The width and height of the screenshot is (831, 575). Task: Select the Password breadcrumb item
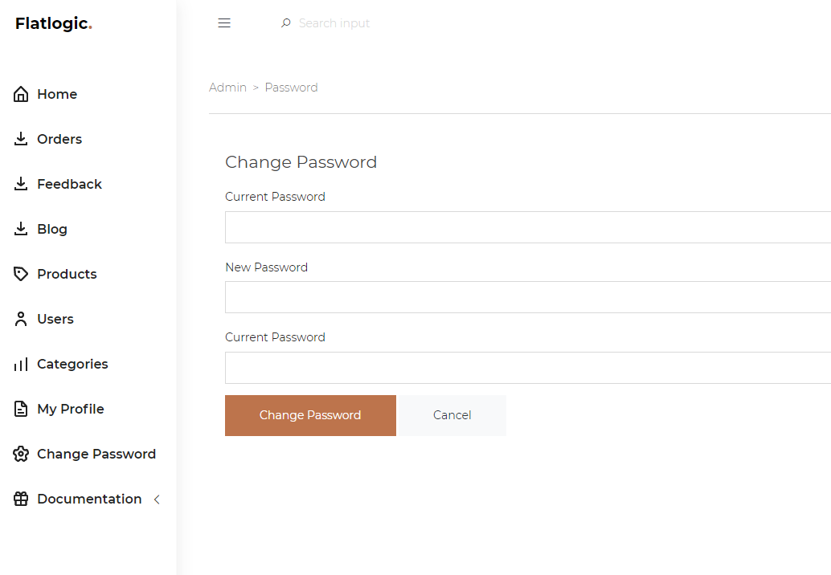(x=291, y=87)
